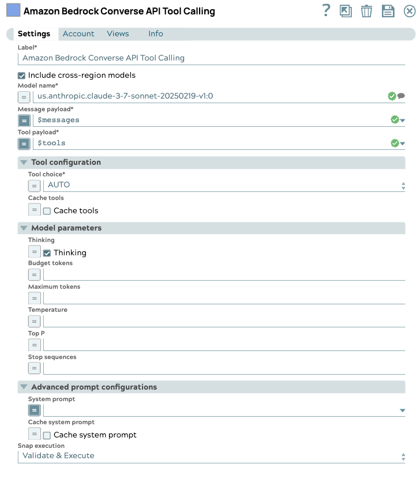The height and width of the screenshot is (502, 420).
Task: Click the export snap icon in the header
Action: (346, 10)
